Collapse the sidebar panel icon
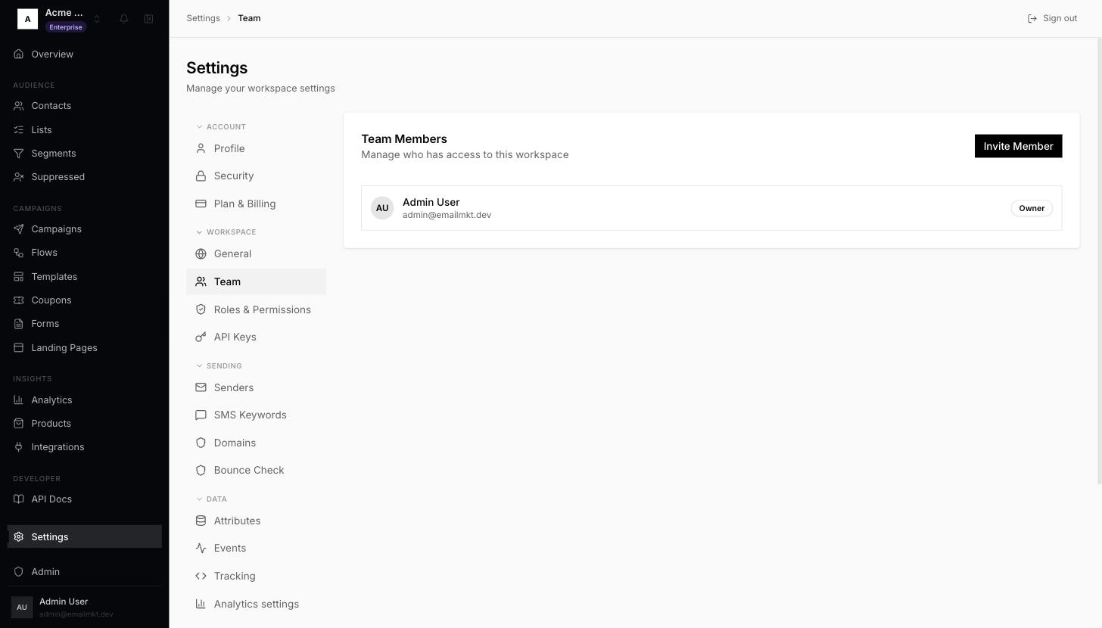 coord(149,19)
